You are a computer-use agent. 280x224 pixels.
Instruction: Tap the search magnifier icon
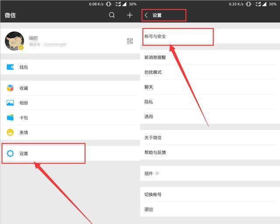(112, 15)
